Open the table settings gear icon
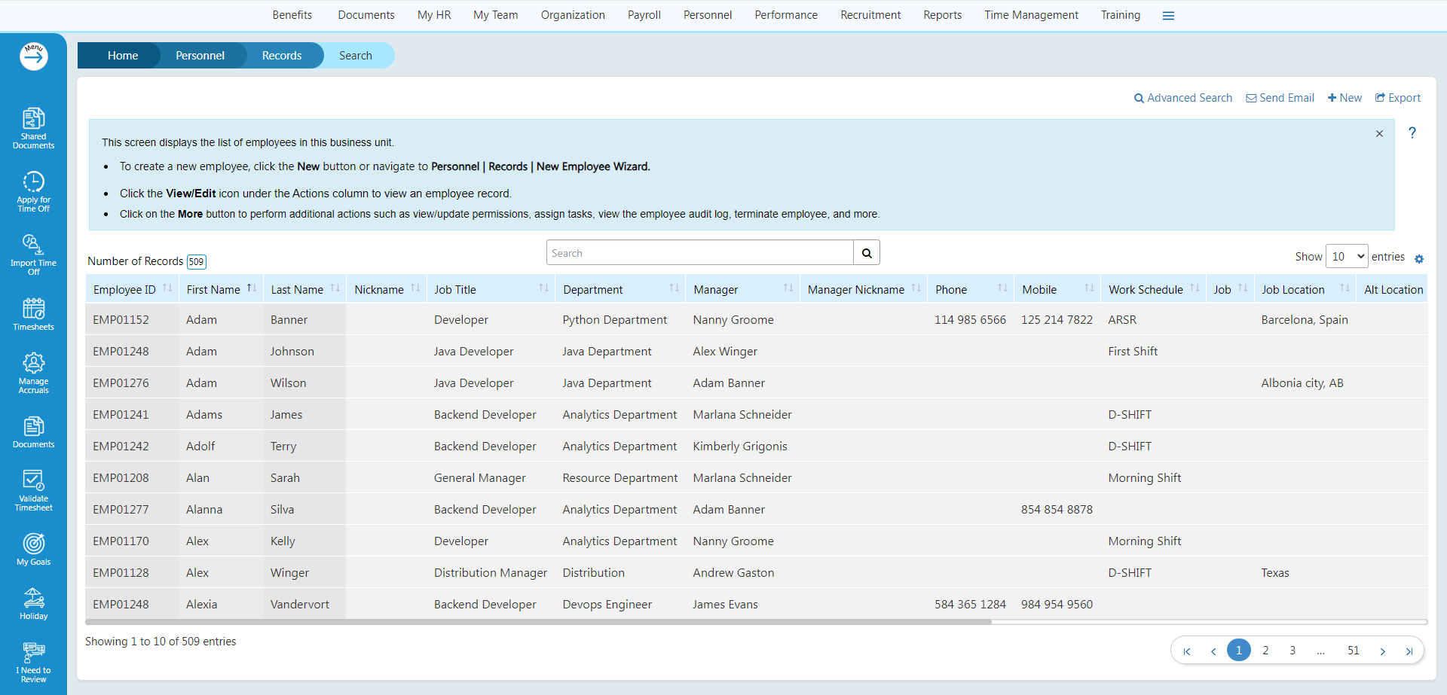Screen dimensions: 1447x695 click(x=1421, y=259)
